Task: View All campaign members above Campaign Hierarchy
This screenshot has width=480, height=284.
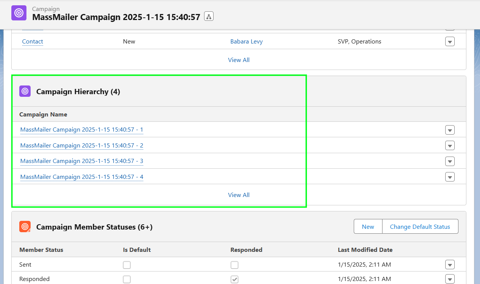Action: 239,60
